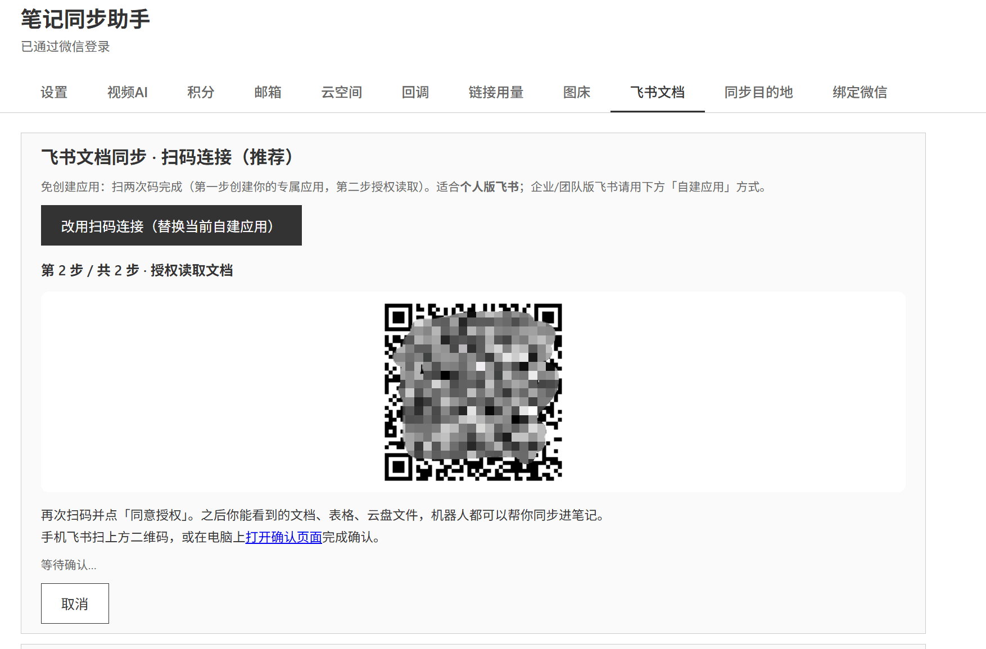
Task: Switch to the 视频AI tab
Action: click(x=128, y=92)
